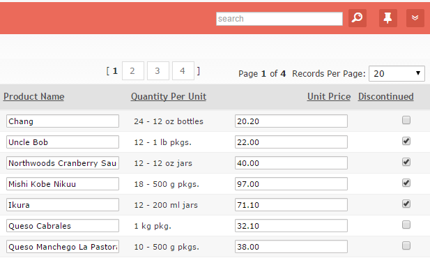Click the pushpin icon in header

click(387, 18)
